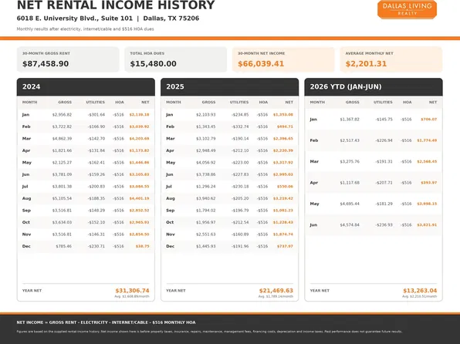Click 2024 November utilities -$146.31
The width and height of the screenshot is (460, 344).
point(96,234)
